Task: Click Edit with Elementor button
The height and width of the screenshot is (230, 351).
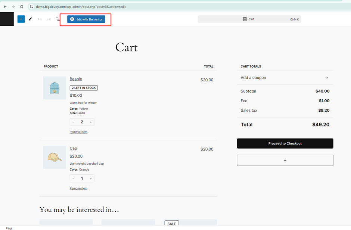Action: click(x=86, y=19)
